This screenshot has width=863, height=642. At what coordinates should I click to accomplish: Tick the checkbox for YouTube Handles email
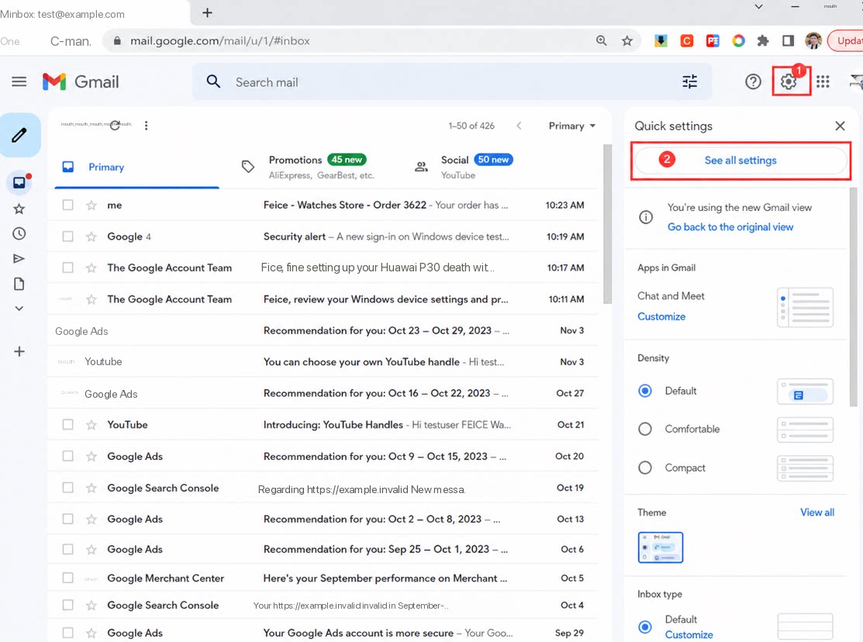67,425
